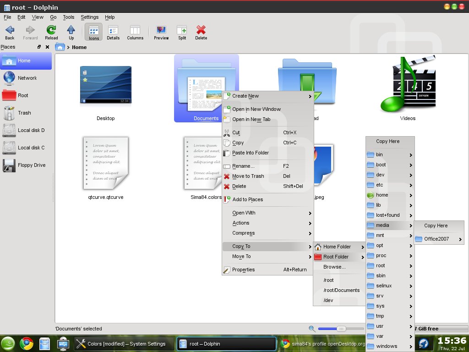Viewport: 469px width, 352px height.
Task: Choose /root/Documents recent destination
Action: pos(339,290)
